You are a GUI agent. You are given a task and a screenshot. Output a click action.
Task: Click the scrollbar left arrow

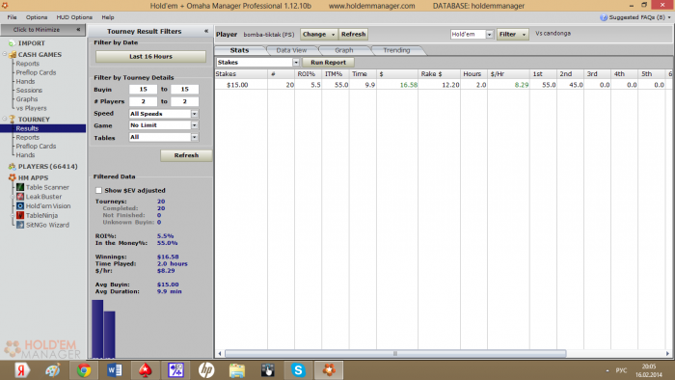220,354
